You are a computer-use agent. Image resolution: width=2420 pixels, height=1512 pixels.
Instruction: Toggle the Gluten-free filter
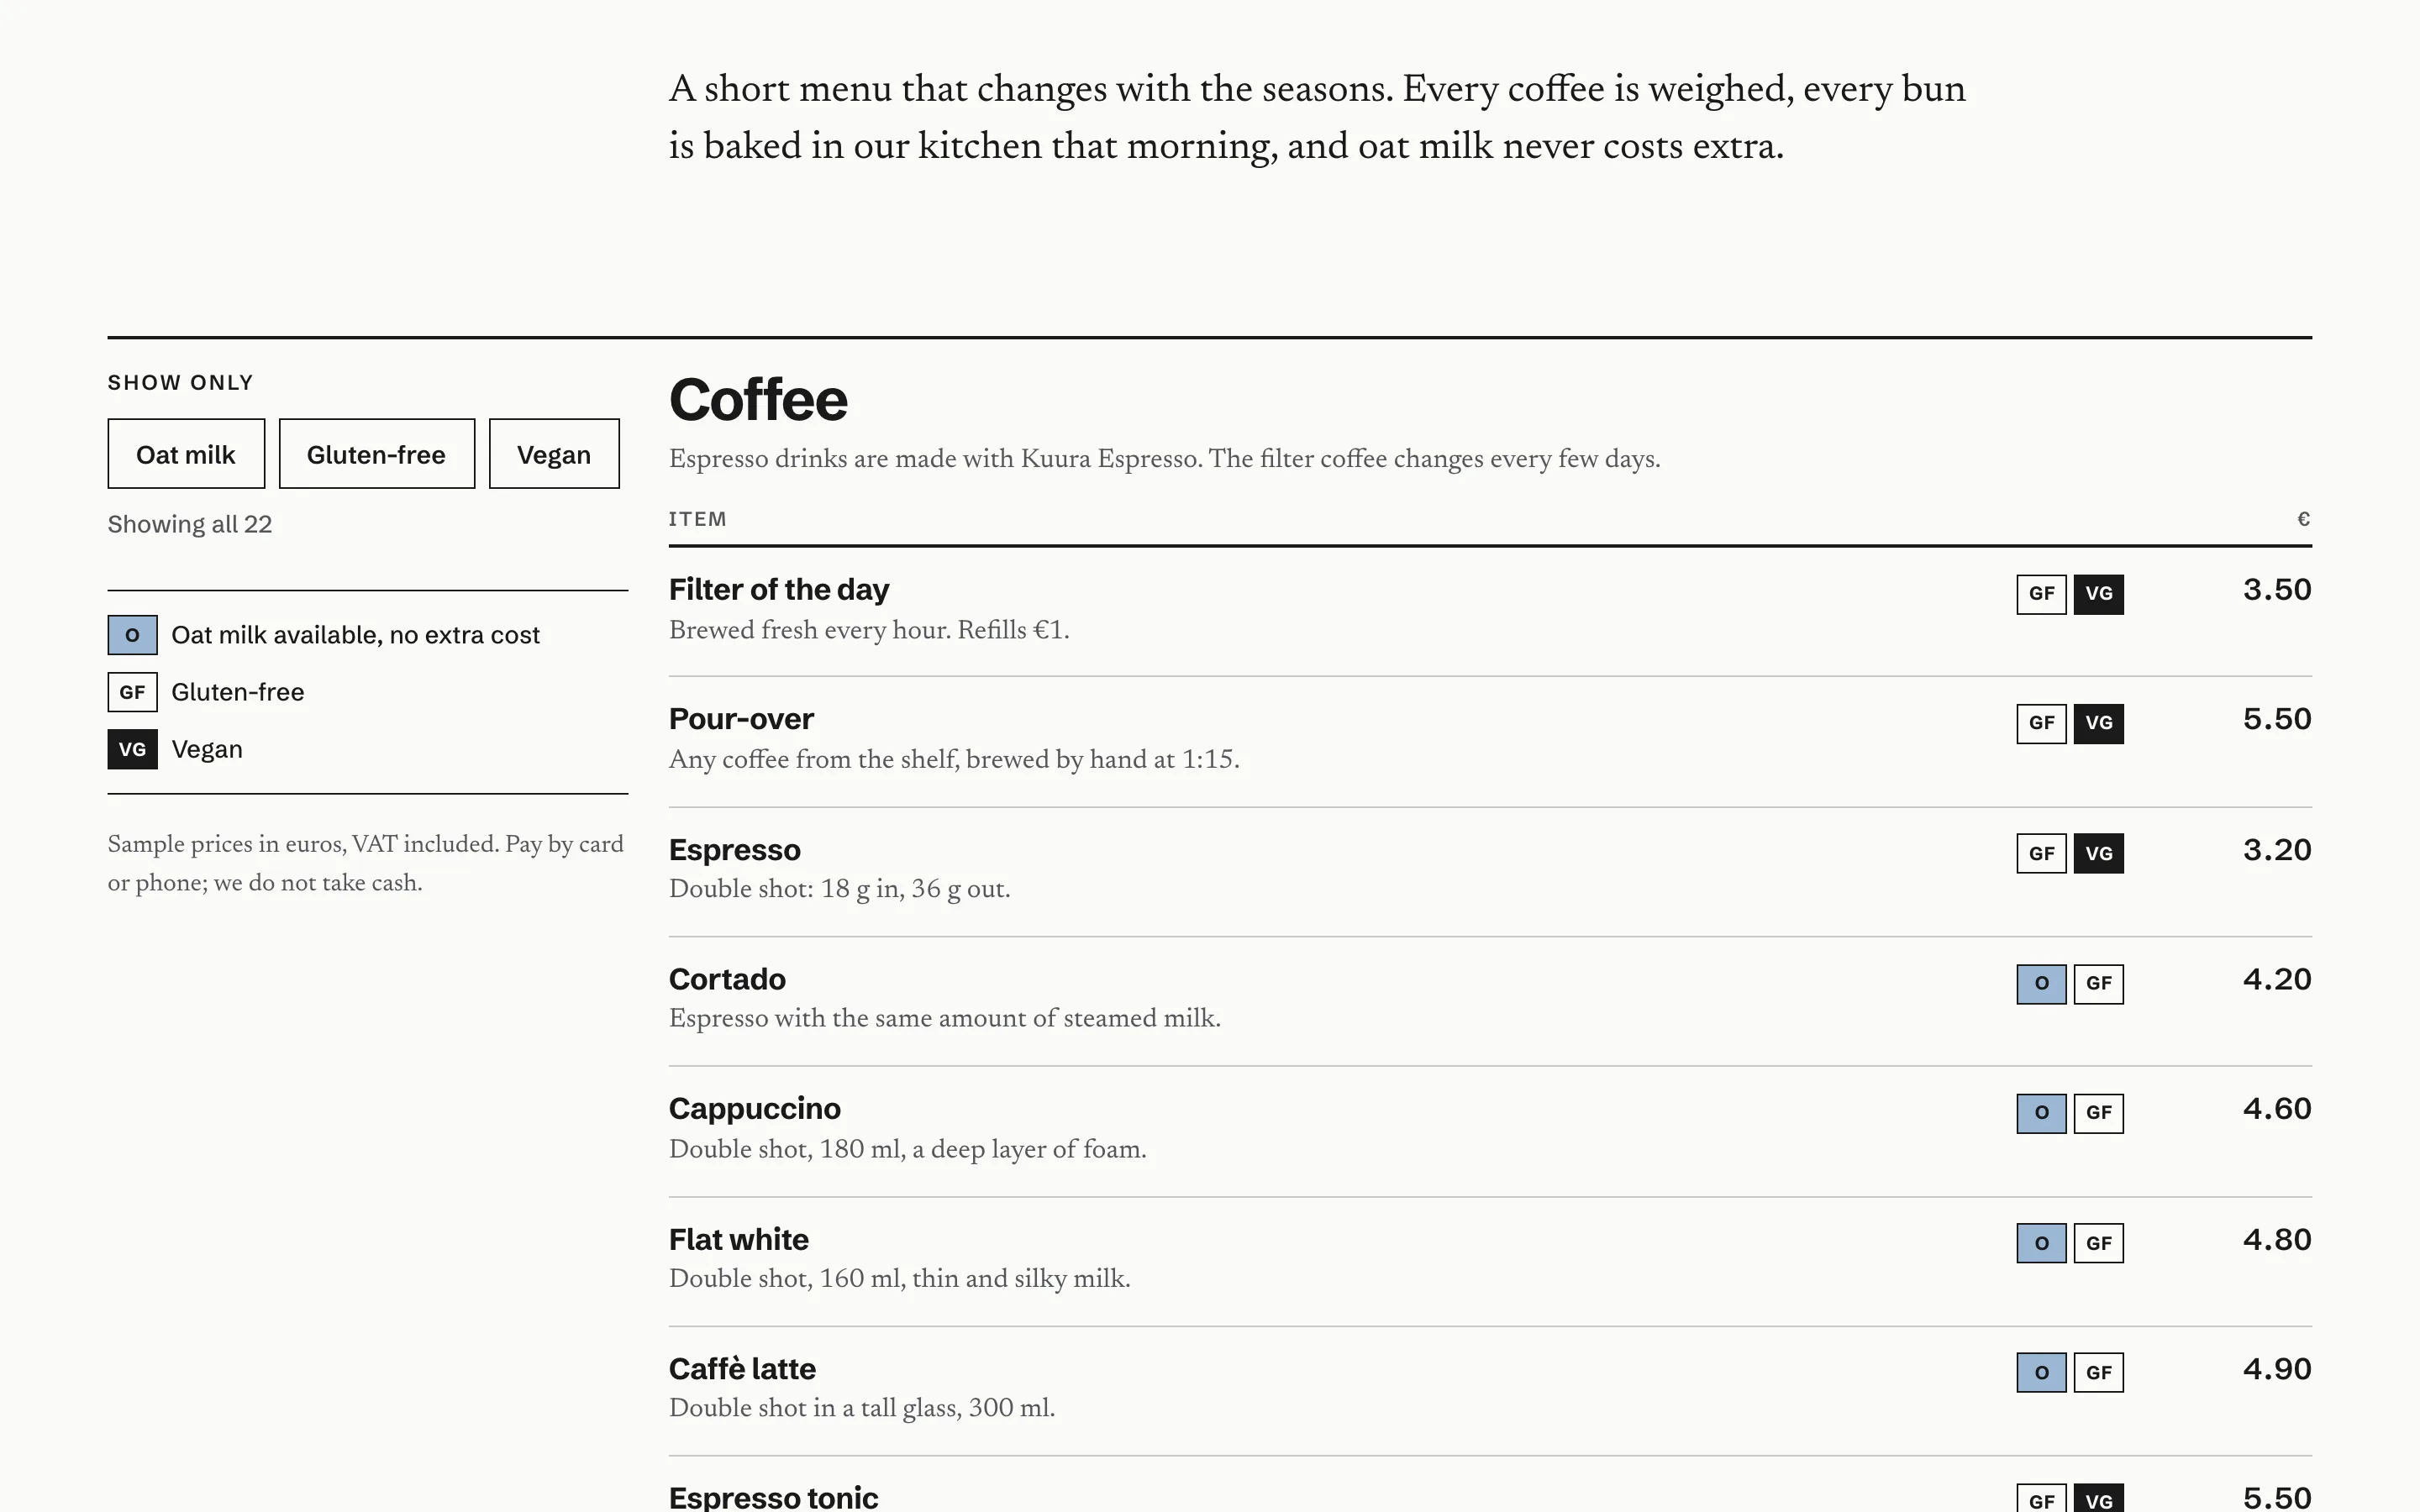pyautogui.click(x=376, y=454)
